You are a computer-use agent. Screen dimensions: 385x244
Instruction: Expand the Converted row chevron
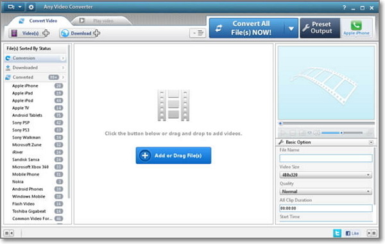click(63, 77)
